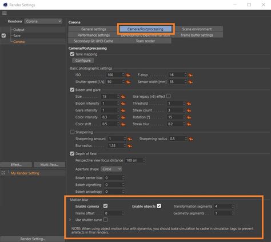The width and height of the screenshot is (271, 242).
Task: Open the Aperture shape Circle dropdown
Action: (x=111, y=169)
